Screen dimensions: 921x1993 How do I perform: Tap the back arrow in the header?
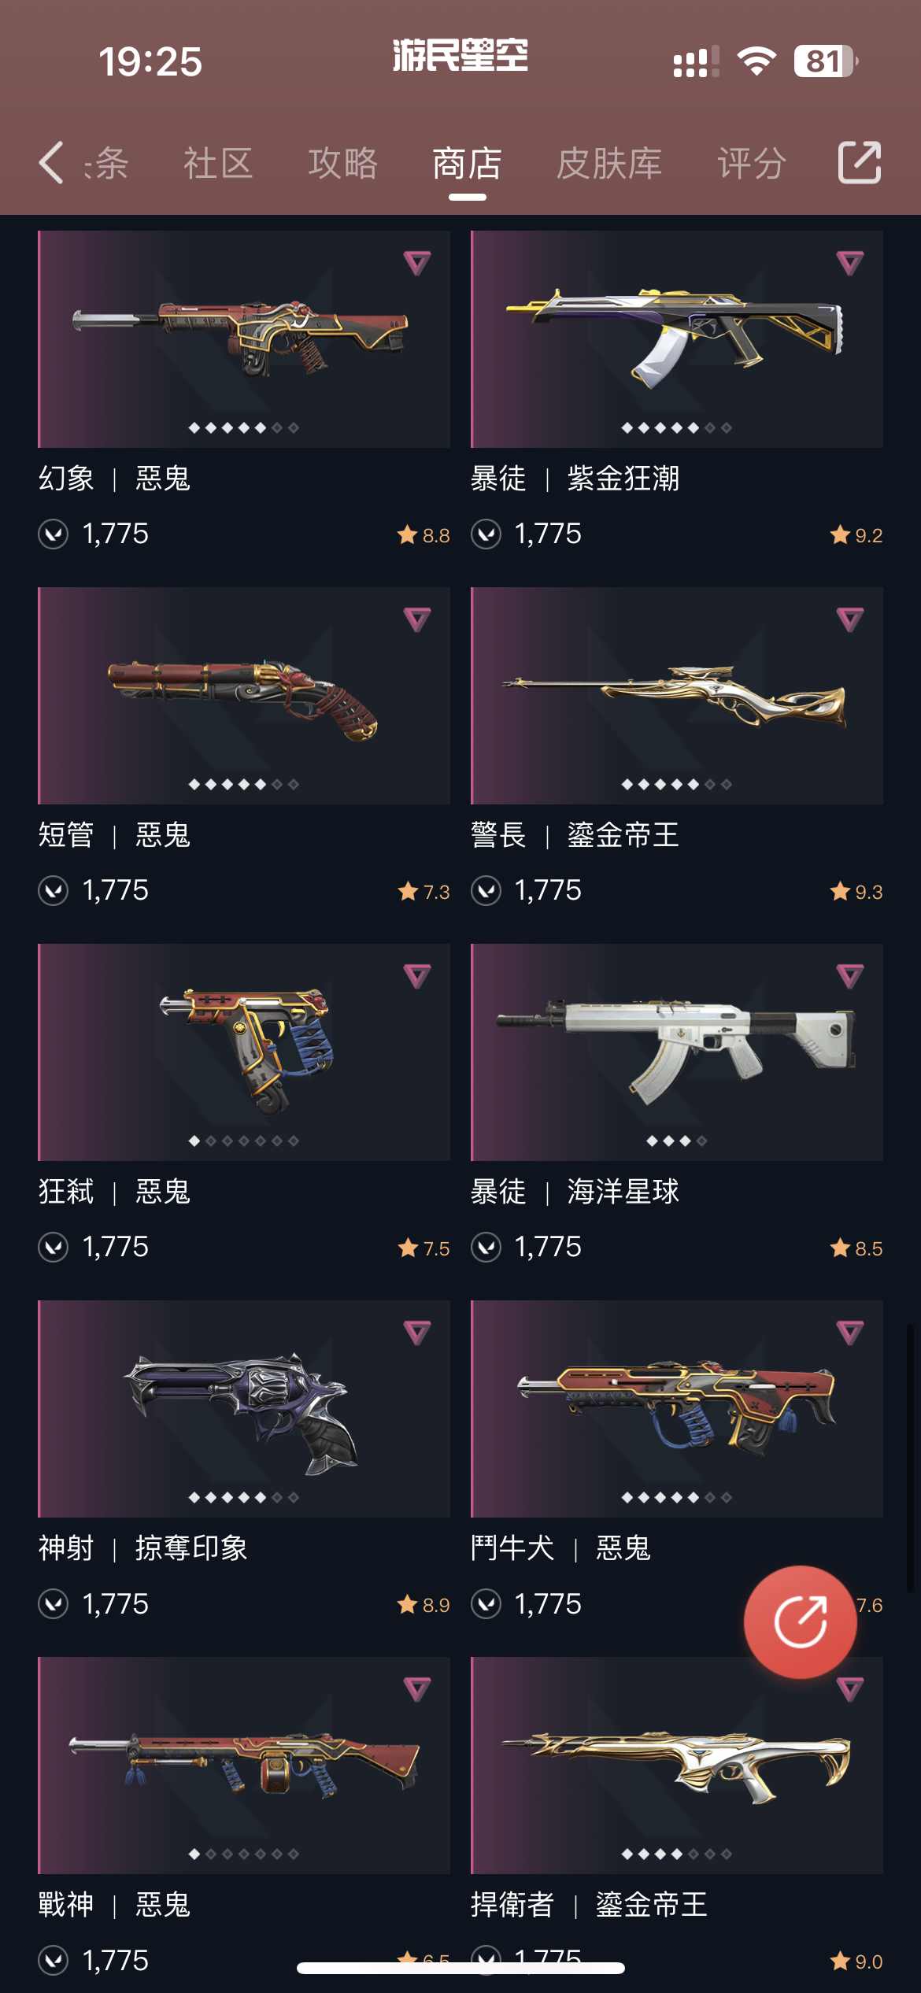pos(51,163)
